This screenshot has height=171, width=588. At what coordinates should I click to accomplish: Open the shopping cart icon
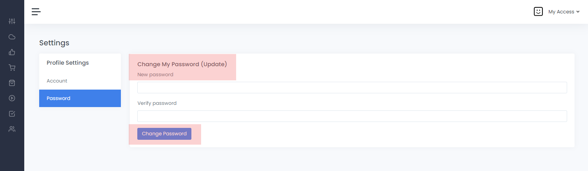point(12,68)
